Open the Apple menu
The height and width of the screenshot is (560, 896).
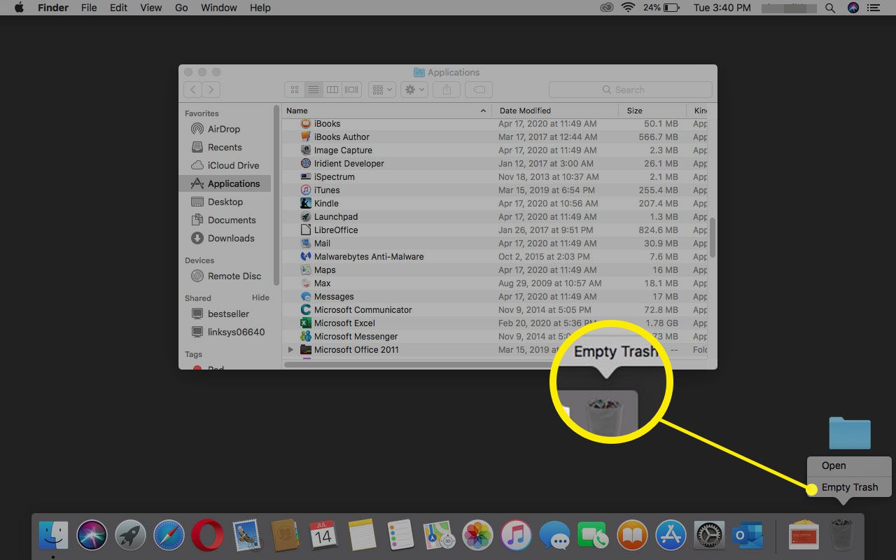20,8
